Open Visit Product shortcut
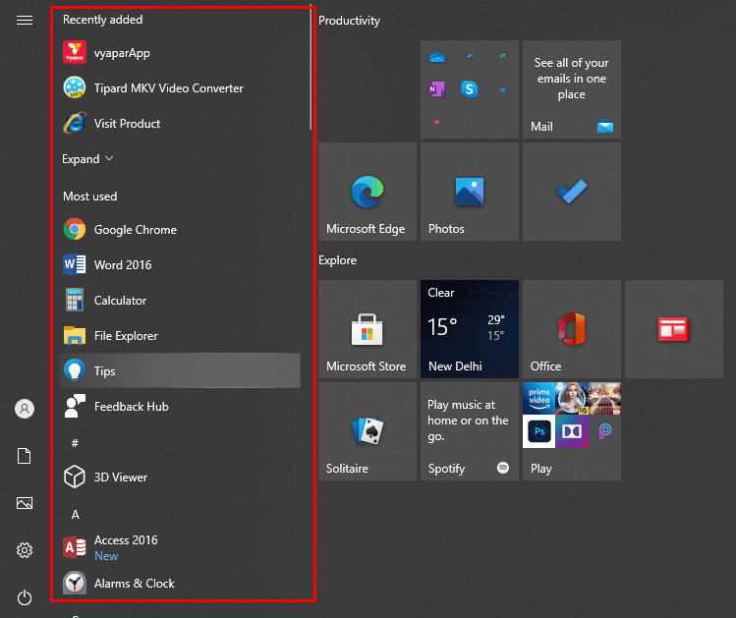 click(x=180, y=124)
